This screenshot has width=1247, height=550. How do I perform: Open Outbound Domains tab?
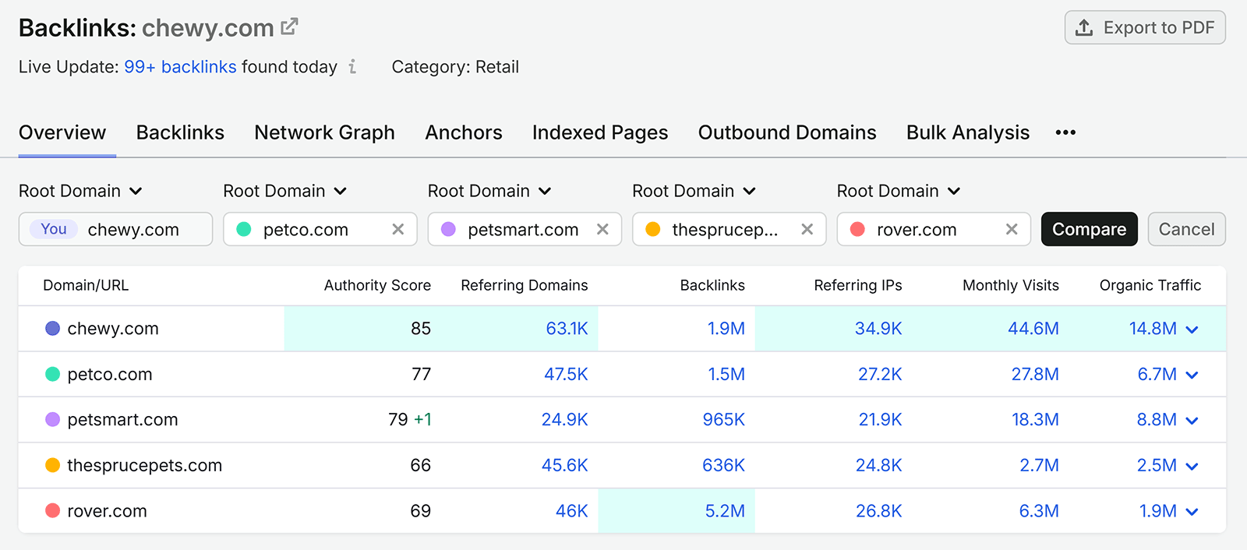click(787, 132)
